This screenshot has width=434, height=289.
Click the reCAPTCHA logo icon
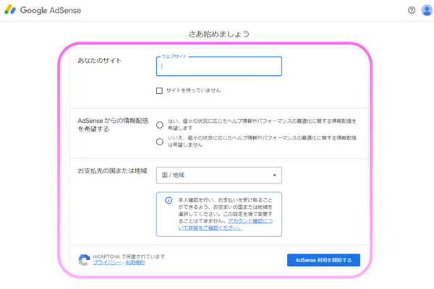coord(84,259)
